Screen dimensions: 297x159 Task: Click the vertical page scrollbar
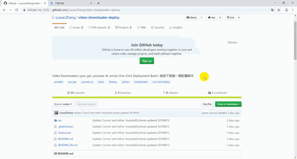pyautogui.click(x=295, y=41)
